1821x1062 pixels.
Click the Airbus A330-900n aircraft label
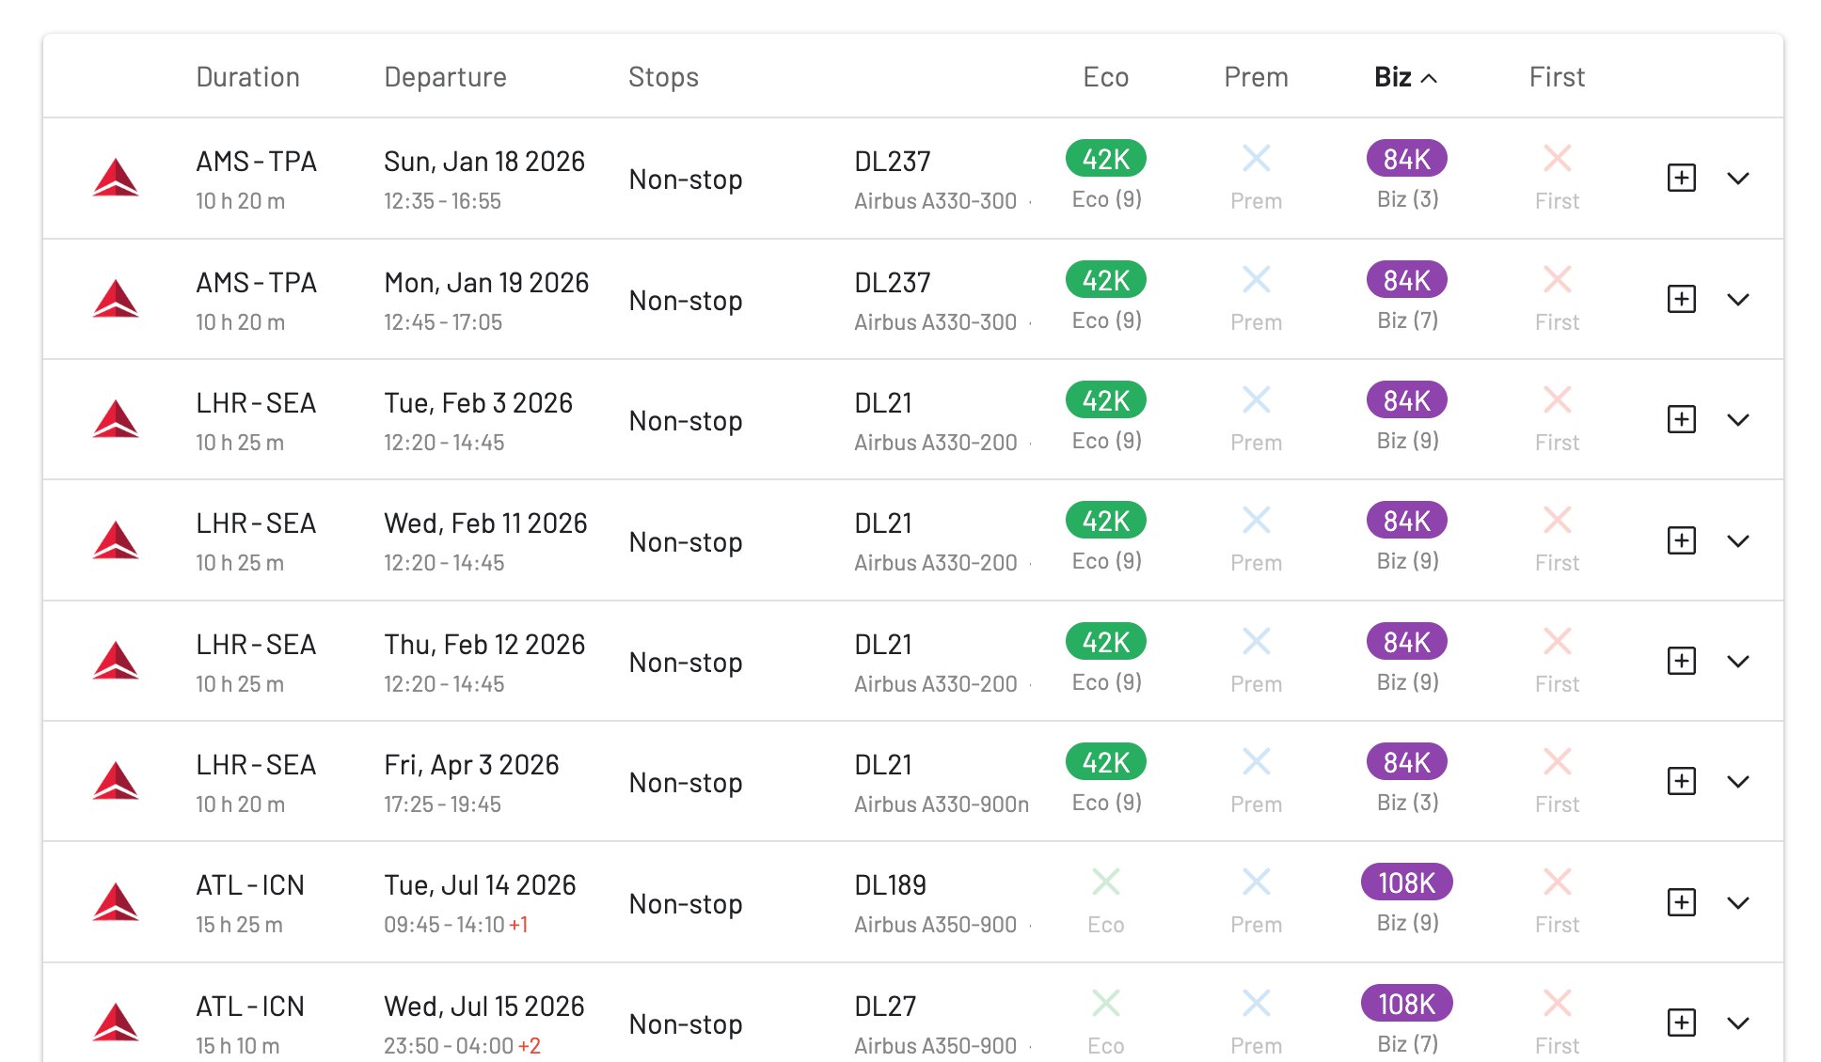point(941,804)
